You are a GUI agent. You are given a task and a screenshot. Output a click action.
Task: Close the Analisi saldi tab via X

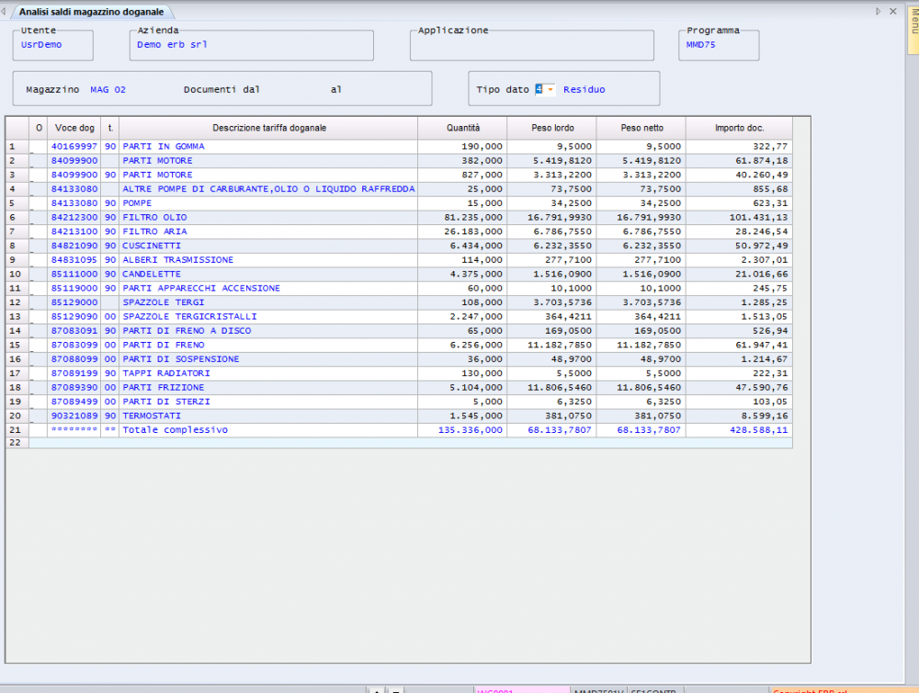pyautogui.click(x=894, y=11)
